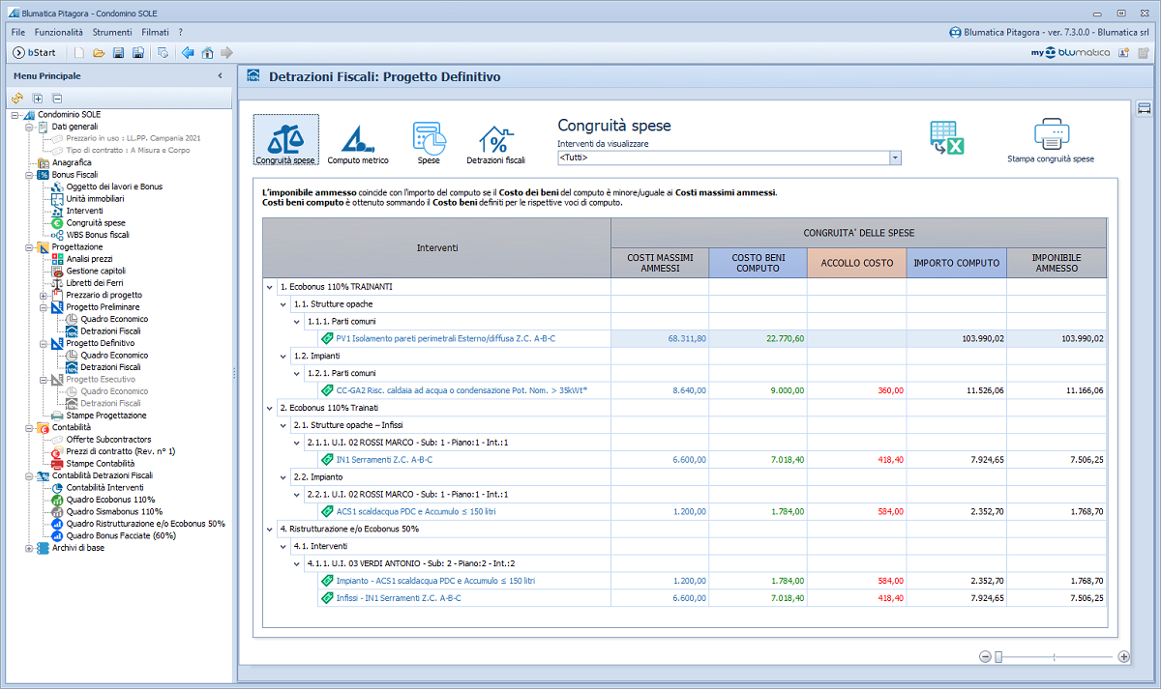Collapse the Menu Principale panel arrow
Viewport: 1161px width, 689px height.
[220, 75]
